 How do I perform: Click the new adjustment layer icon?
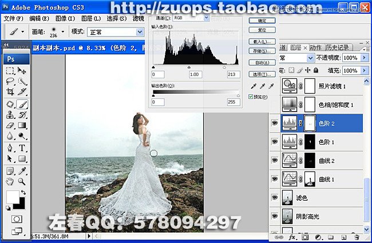[318, 237]
